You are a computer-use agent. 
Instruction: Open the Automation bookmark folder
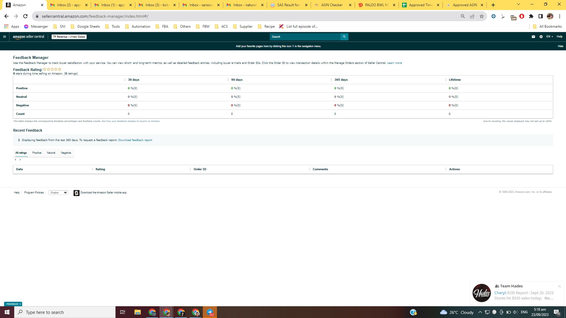click(138, 26)
